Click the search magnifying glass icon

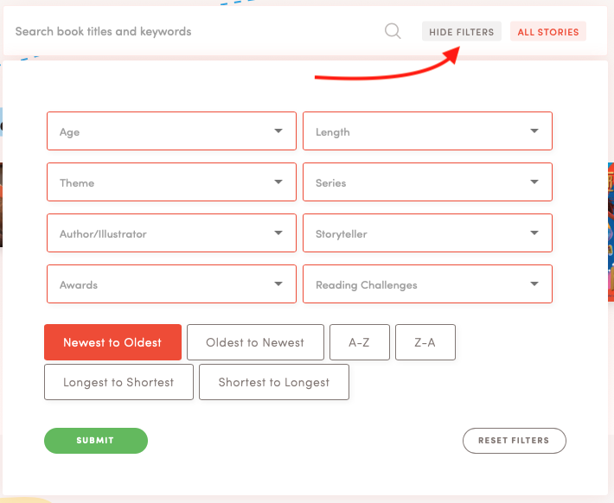coord(393,32)
